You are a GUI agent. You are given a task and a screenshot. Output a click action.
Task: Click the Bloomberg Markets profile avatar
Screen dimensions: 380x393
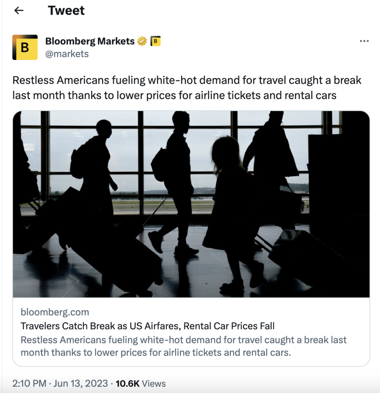(25, 47)
